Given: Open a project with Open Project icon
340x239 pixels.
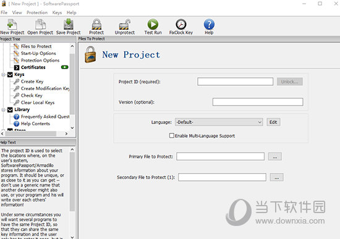Looking at the screenshot, I should coord(40,24).
